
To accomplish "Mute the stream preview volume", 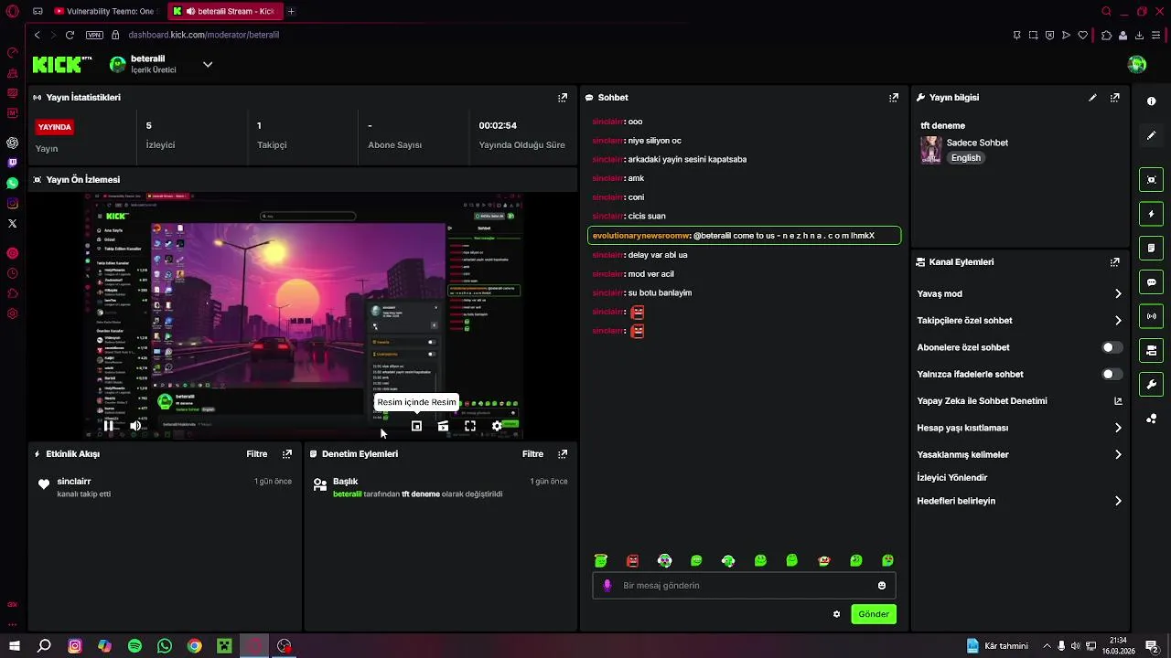I will point(135,426).
